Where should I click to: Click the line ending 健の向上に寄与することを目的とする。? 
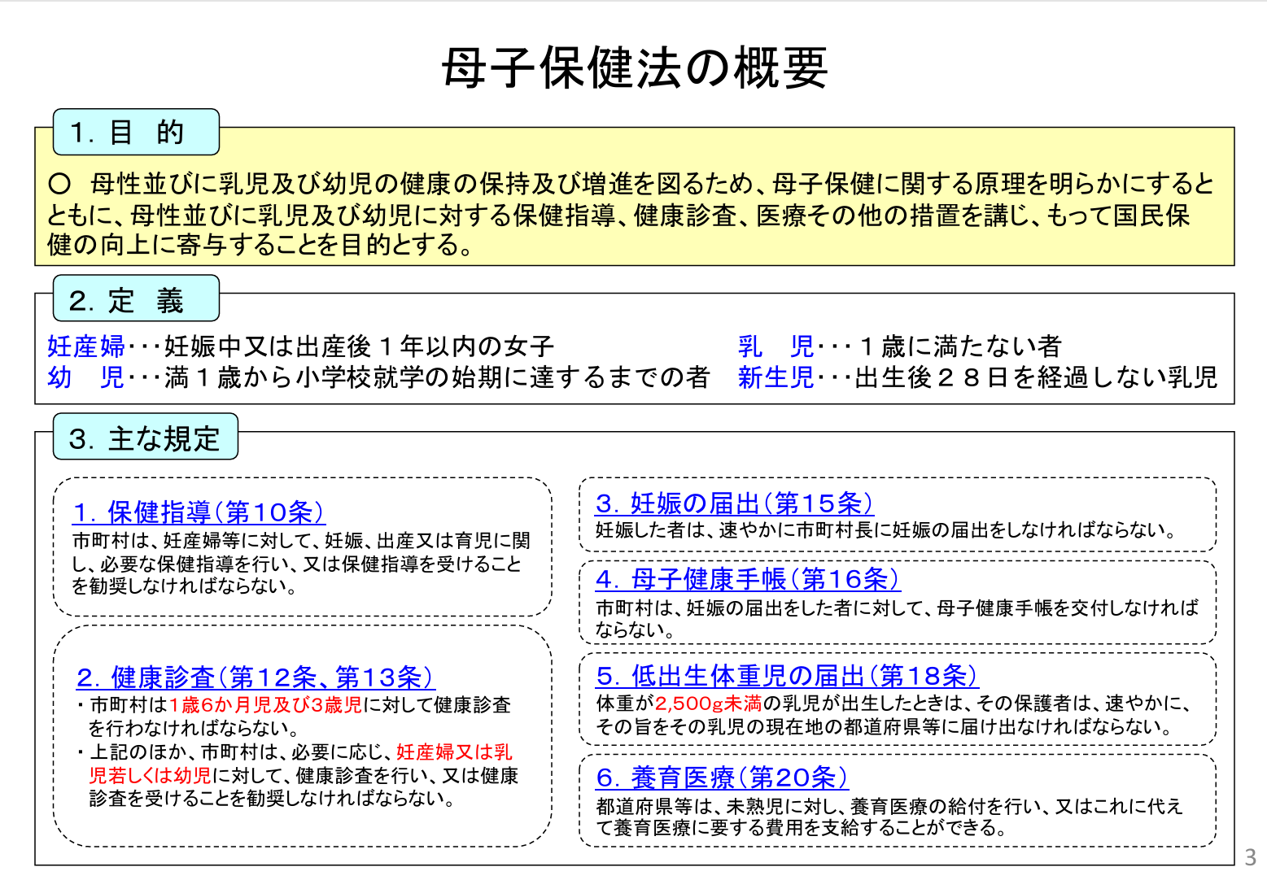[x=261, y=245]
